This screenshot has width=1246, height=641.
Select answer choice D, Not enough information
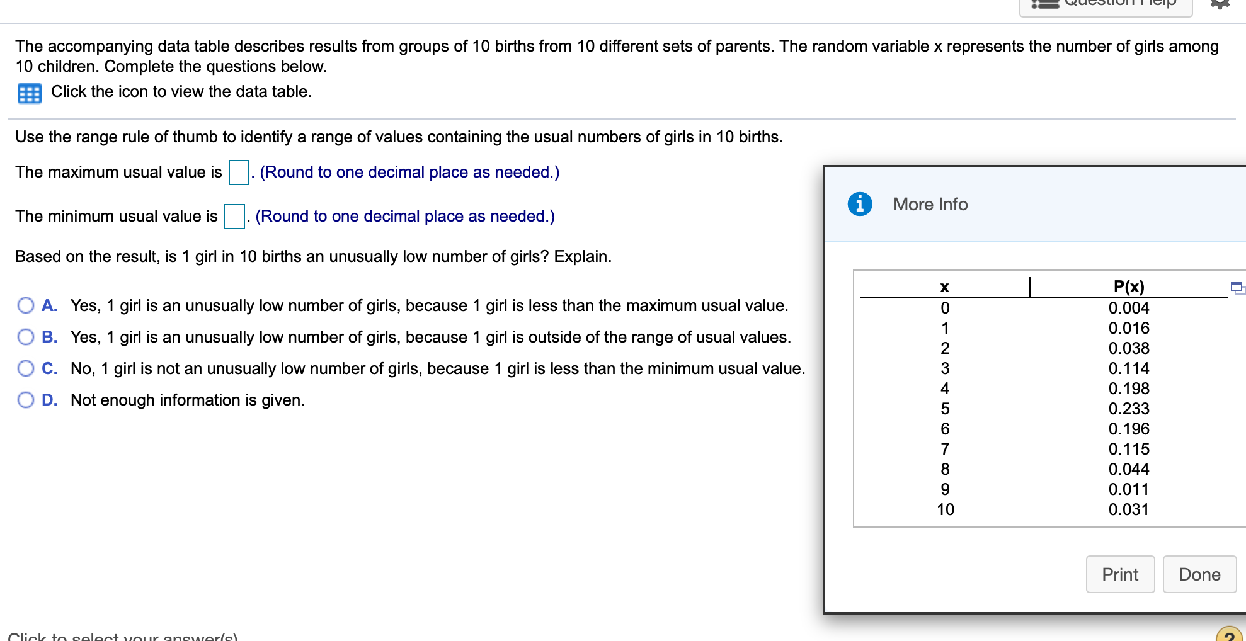tap(25, 399)
